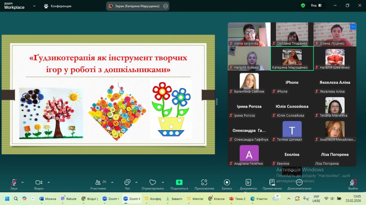This screenshot has width=366, height=205.
Task: Click Яковлєва Аліна participant name
Action: point(335,82)
